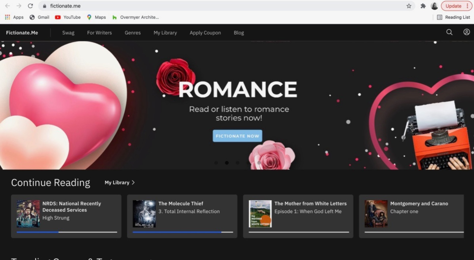Click the FICTIONATE NOW button
This screenshot has height=260, width=474.
point(237,136)
